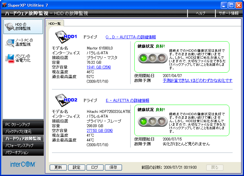Click プライマリ - スレーブ connection value
244x176 pixels.
(104, 121)
